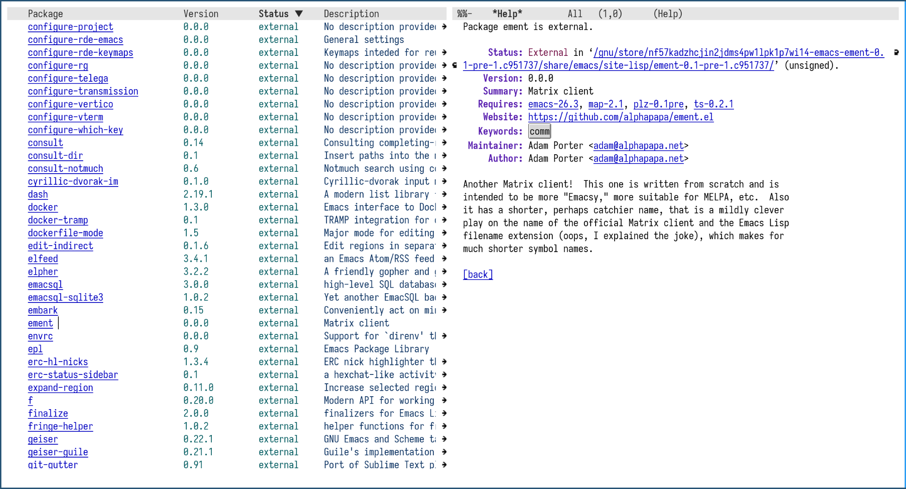The image size is (906, 489).
Task: Click the *Help* buffer name in the mode line
Action: (507, 14)
